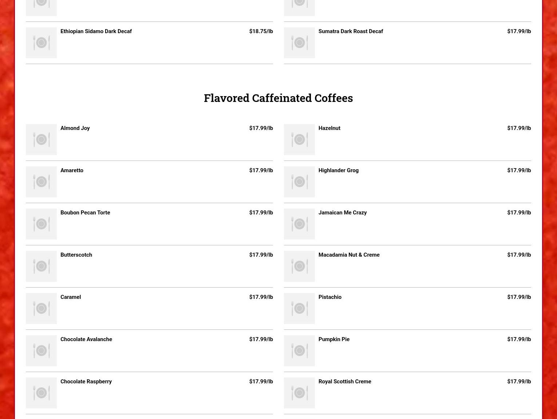
Task: Click the Pumpkin Pie placeholder image
Action: [299, 351]
